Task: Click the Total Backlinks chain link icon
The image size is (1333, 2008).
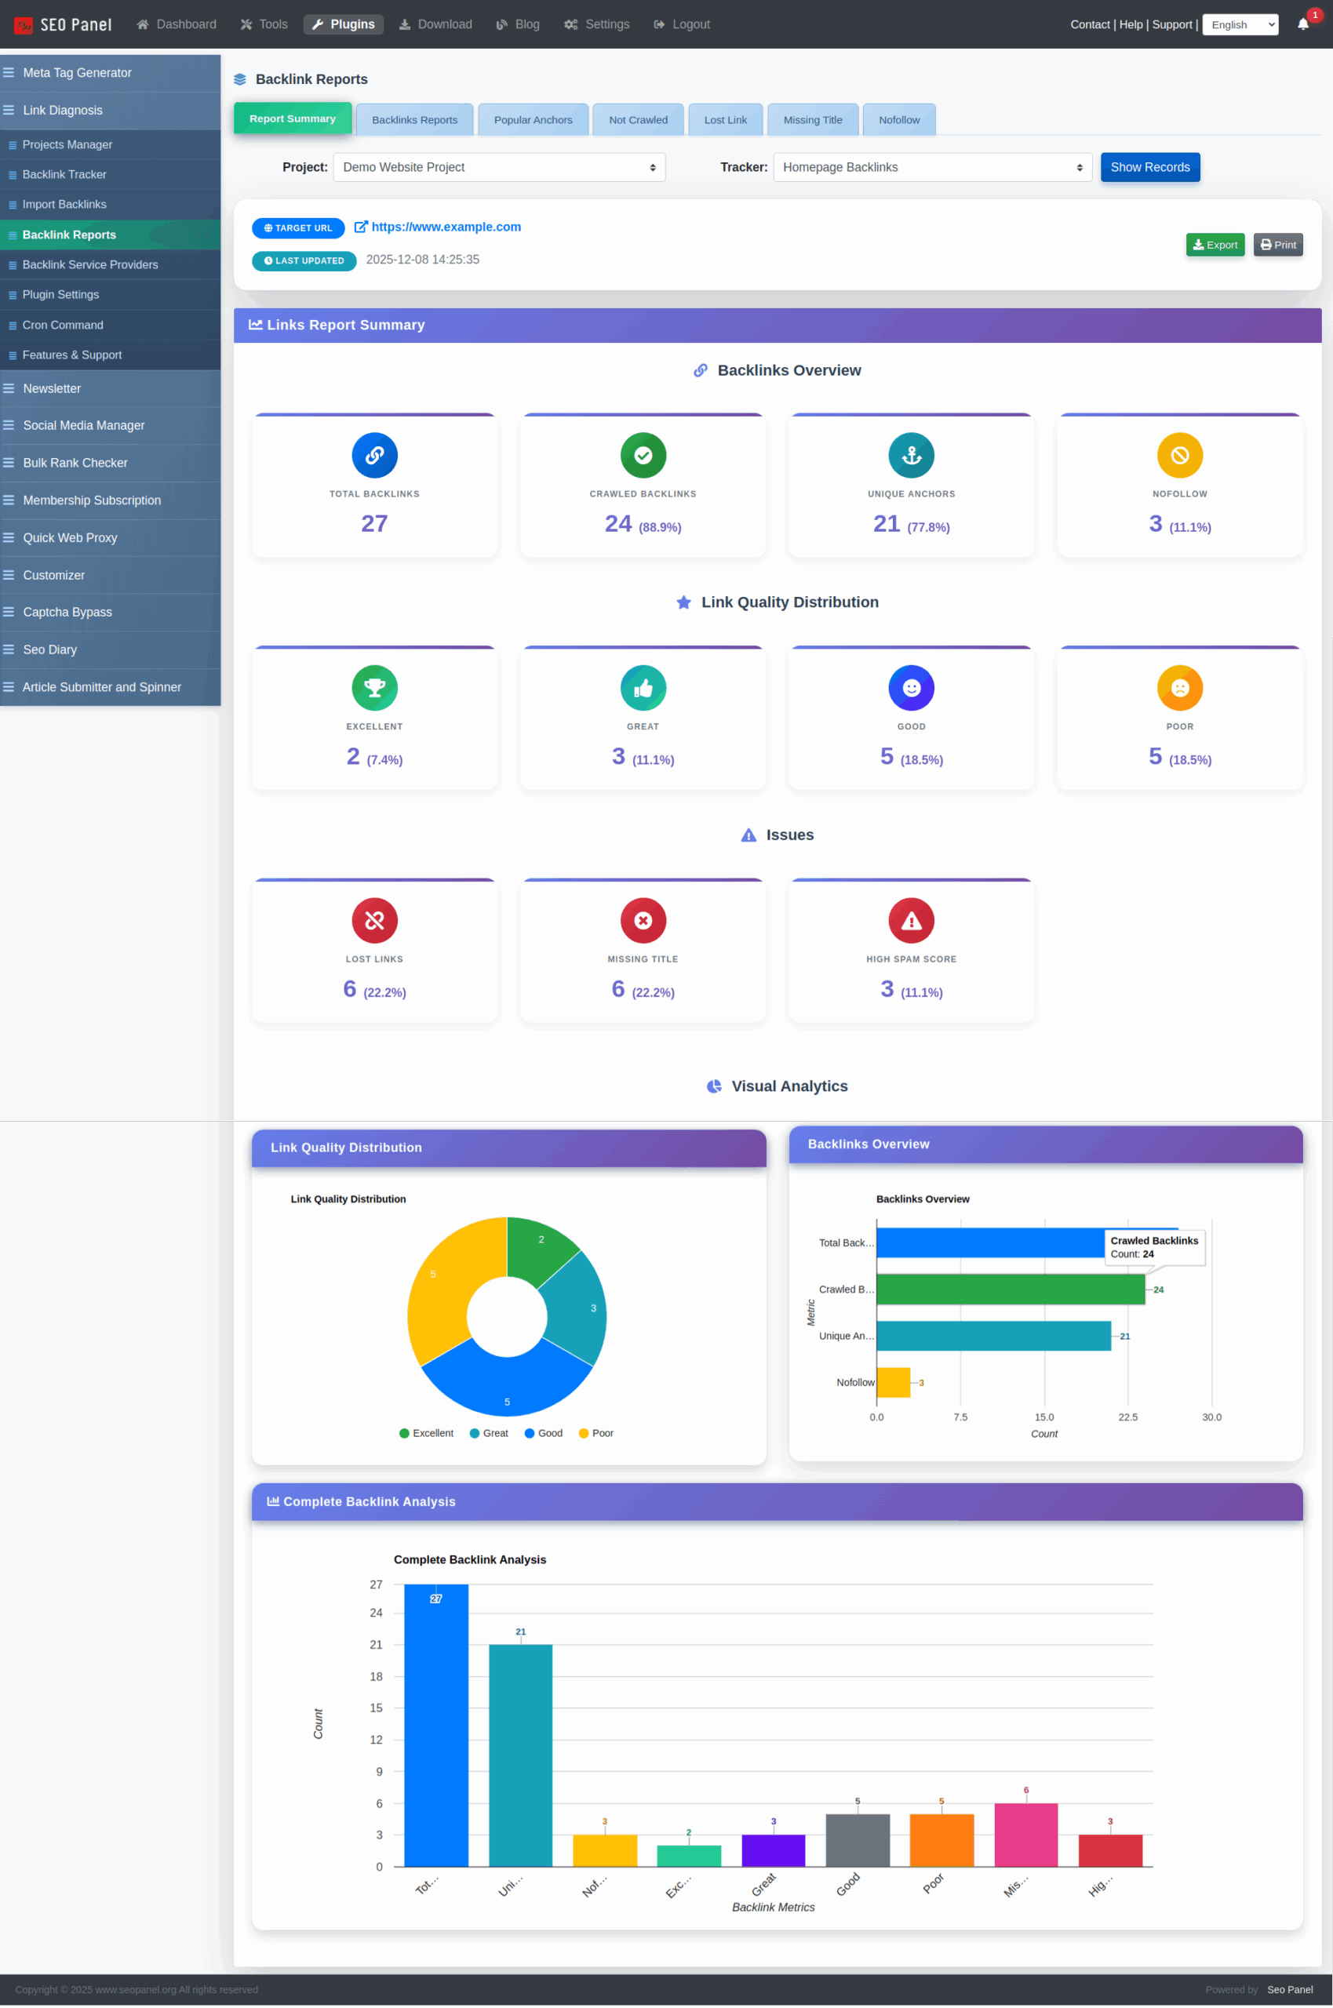Action: (x=374, y=456)
